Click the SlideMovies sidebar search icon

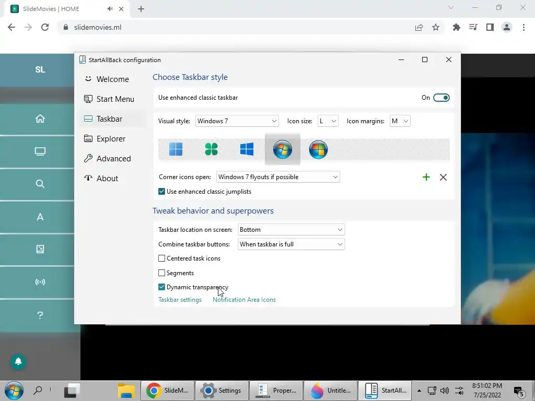[40, 184]
